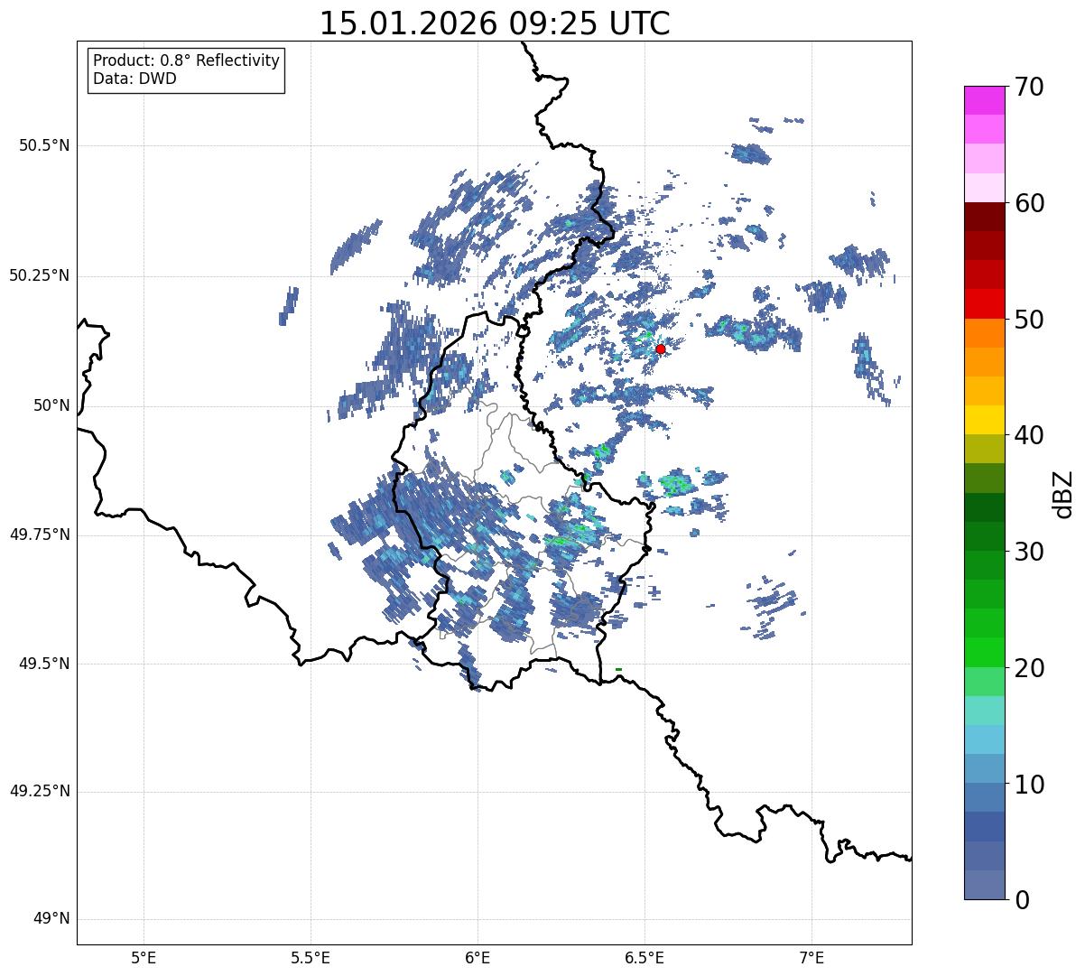Click the red radar site marker
Image resolution: width=1085 pixels, height=976 pixels.
661,349
